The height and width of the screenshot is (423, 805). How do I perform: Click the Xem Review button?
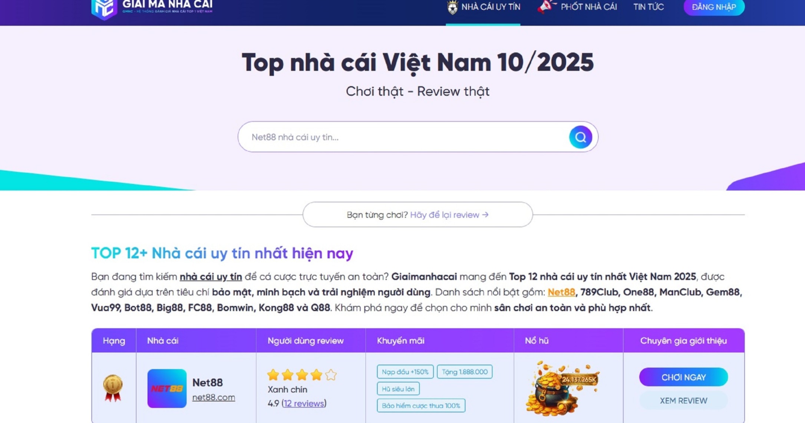(x=683, y=400)
